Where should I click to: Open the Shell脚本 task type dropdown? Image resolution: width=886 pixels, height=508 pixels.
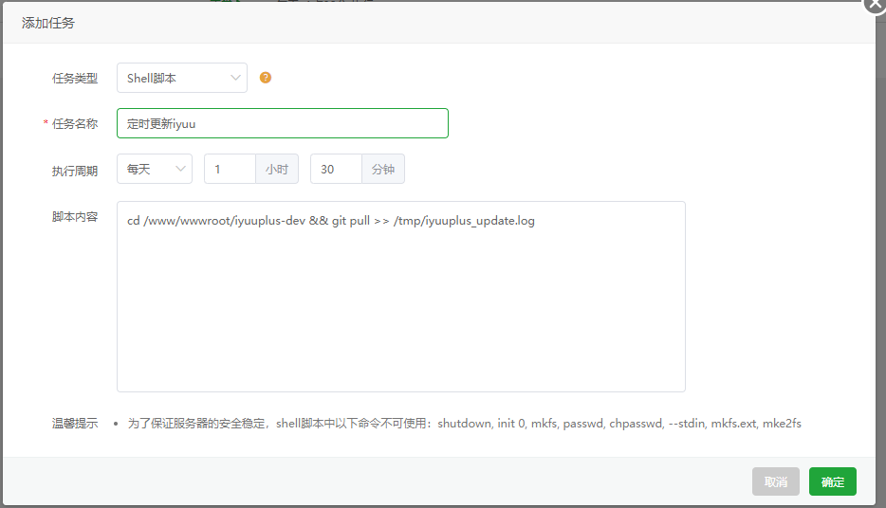coord(182,78)
